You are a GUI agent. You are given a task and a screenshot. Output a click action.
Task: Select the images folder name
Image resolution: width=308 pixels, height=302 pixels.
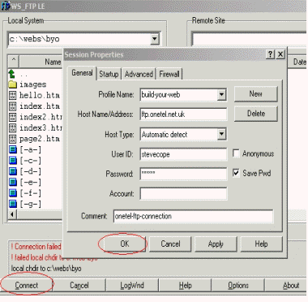tap(32, 84)
